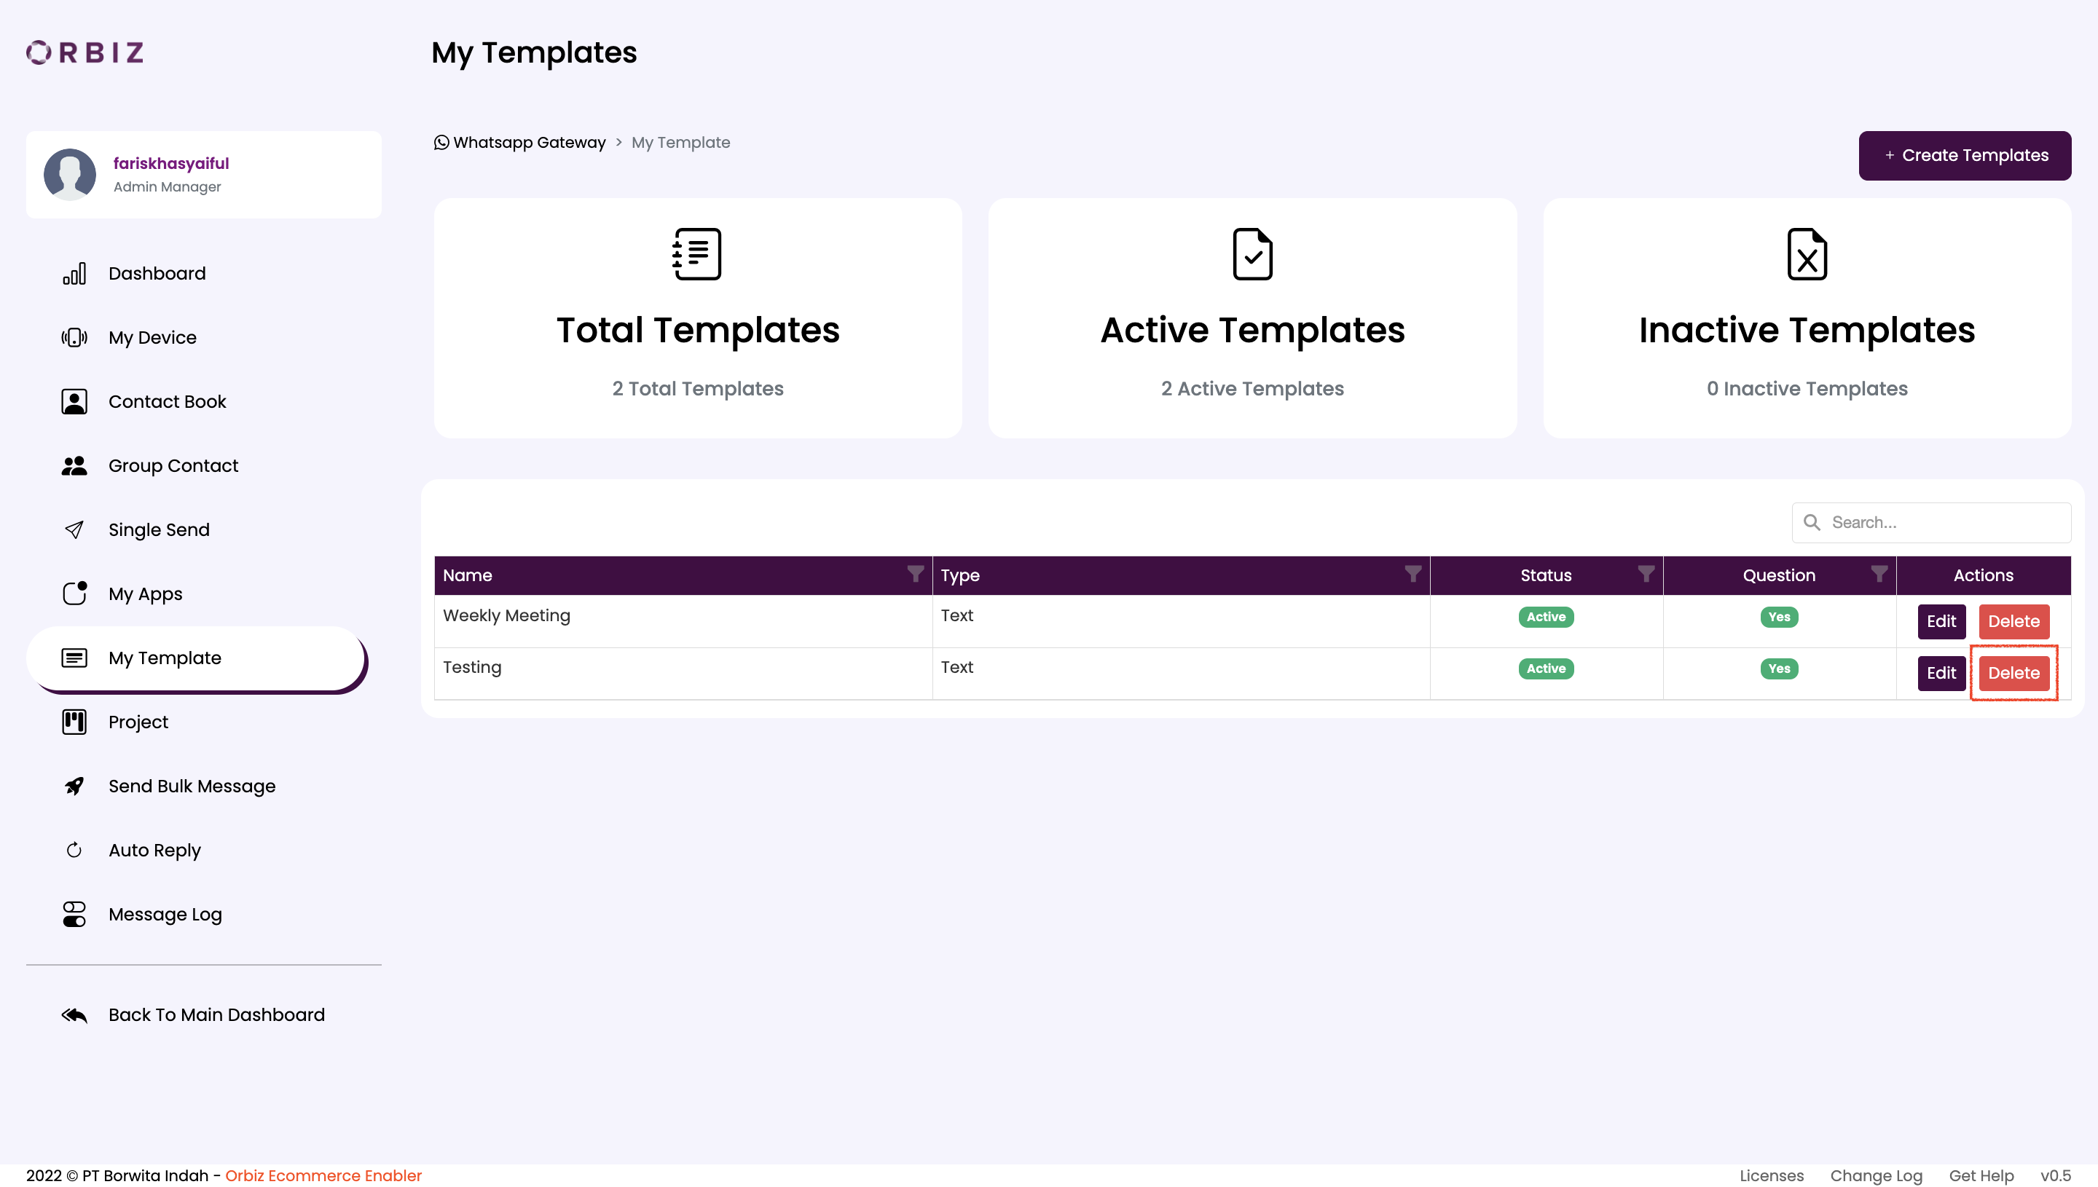This screenshot has width=2098, height=1187.
Task: Open the Name column filter
Action: (x=915, y=575)
